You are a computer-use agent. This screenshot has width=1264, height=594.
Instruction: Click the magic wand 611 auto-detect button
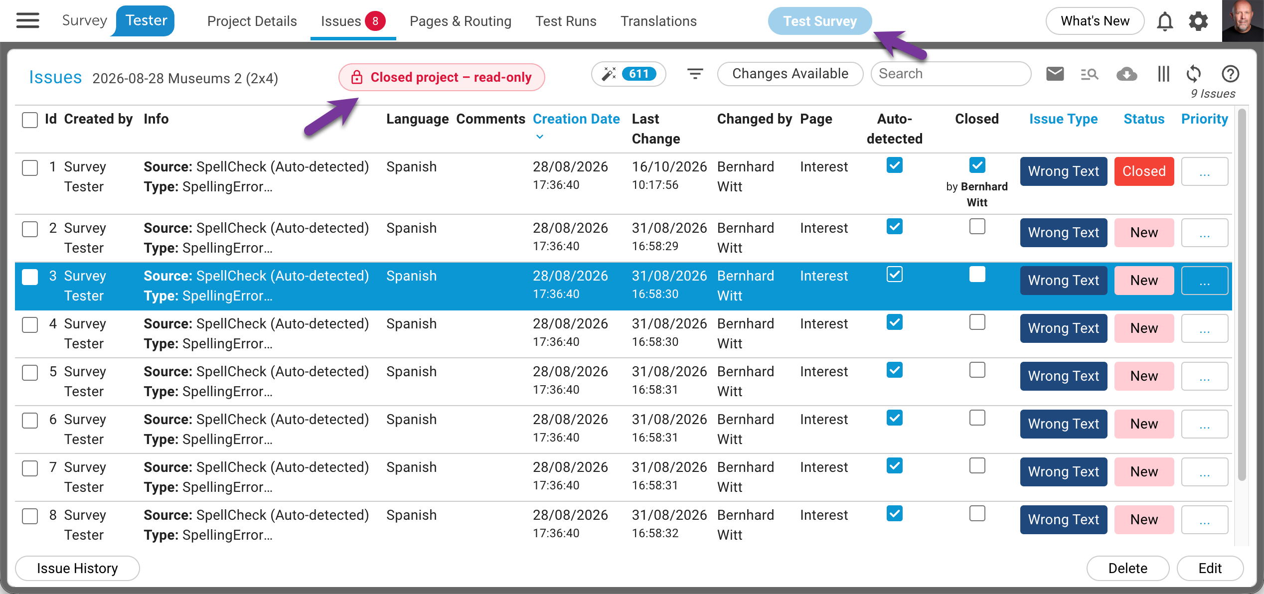(629, 74)
